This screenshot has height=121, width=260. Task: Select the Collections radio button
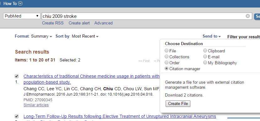click(x=167, y=56)
